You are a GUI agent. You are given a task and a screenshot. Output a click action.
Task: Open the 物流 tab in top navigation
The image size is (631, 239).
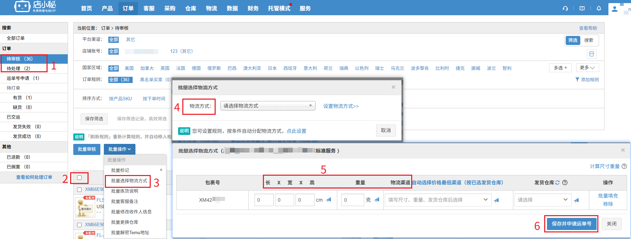(211, 8)
